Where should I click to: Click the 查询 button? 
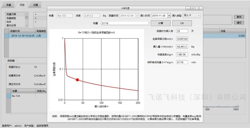point(239,17)
